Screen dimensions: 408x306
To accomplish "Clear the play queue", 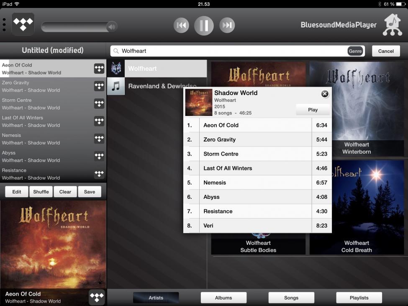I will point(65,192).
